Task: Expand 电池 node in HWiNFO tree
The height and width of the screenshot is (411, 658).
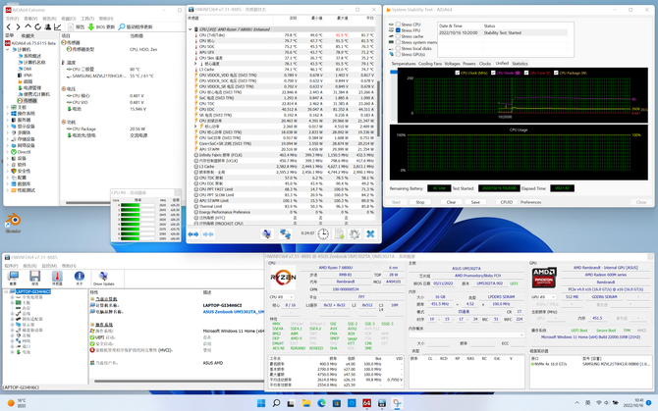Action: point(12,352)
